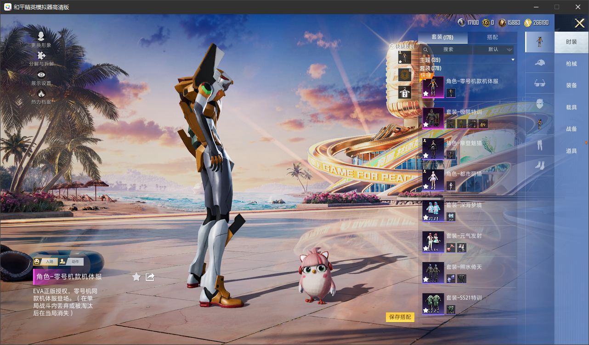589x345 pixels.
Task: Click the 搜索 search input field
Action: pyautogui.click(x=447, y=50)
